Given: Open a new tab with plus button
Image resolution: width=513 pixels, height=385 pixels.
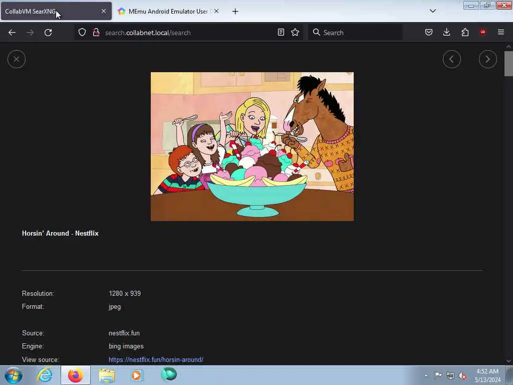Looking at the screenshot, I should pyautogui.click(x=235, y=12).
